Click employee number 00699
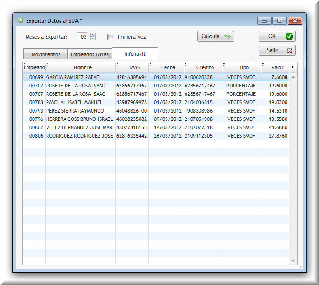319x285 pixels. coord(36,77)
